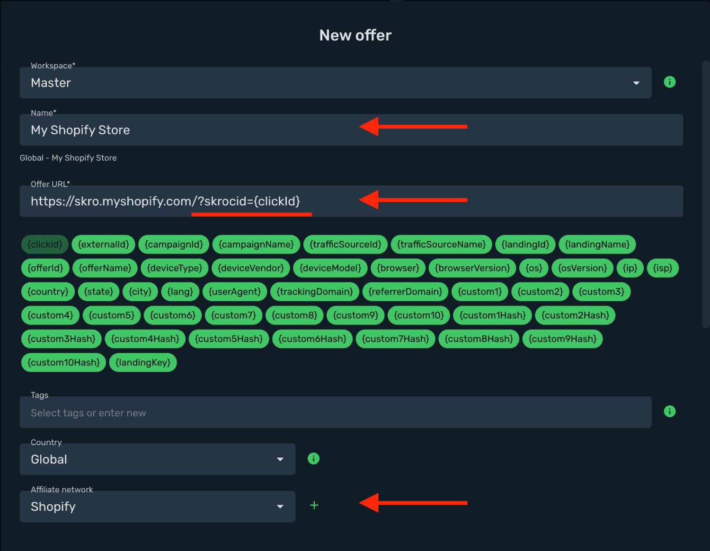Click the page's vertical scrollbar
The height and width of the screenshot is (551, 710).
[706, 194]
